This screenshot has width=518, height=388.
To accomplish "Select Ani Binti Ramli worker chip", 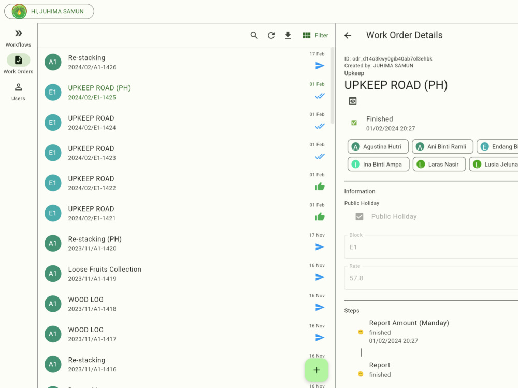I will point(442,146).
